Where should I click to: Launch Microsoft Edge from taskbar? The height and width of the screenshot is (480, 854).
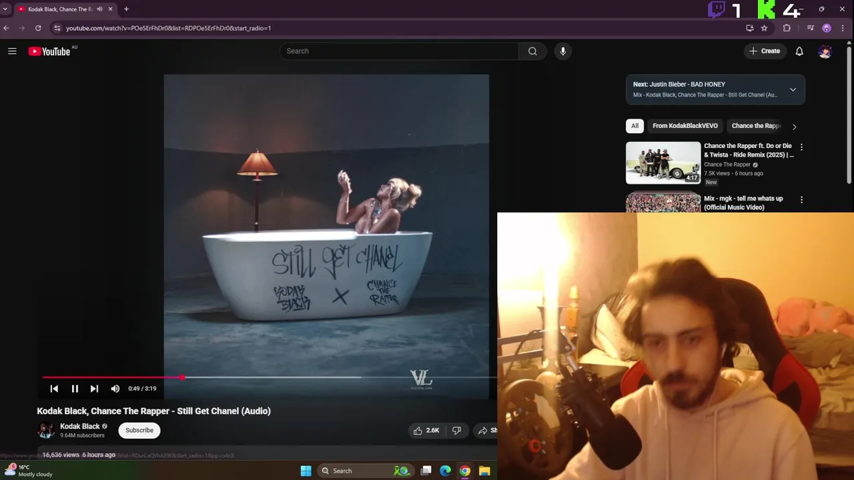coord(446,471)
